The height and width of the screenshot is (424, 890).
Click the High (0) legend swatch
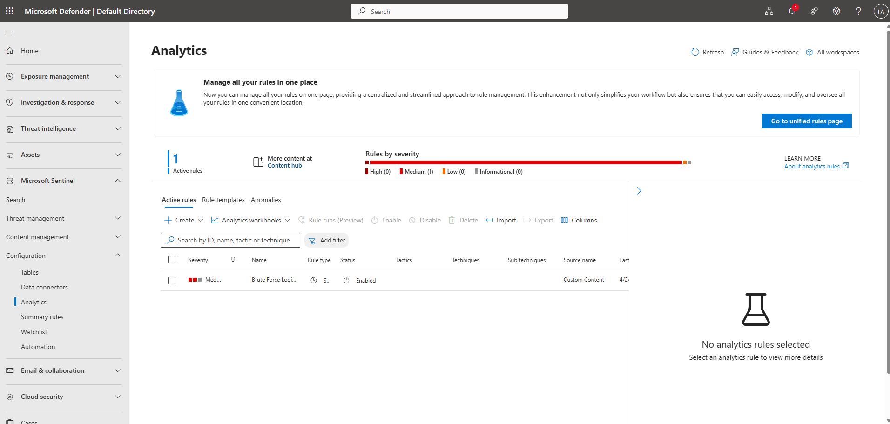point(367,171)
